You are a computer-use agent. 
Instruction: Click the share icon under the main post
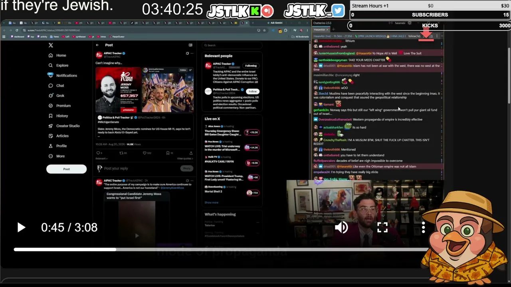(191, 153)
